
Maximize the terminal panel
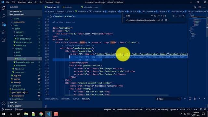200,99
